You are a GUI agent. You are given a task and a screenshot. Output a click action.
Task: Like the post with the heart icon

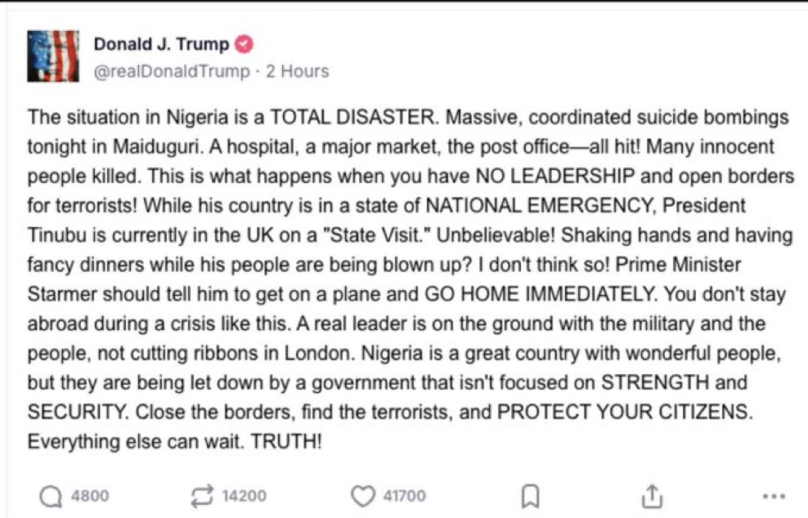[x=361, y=496]
